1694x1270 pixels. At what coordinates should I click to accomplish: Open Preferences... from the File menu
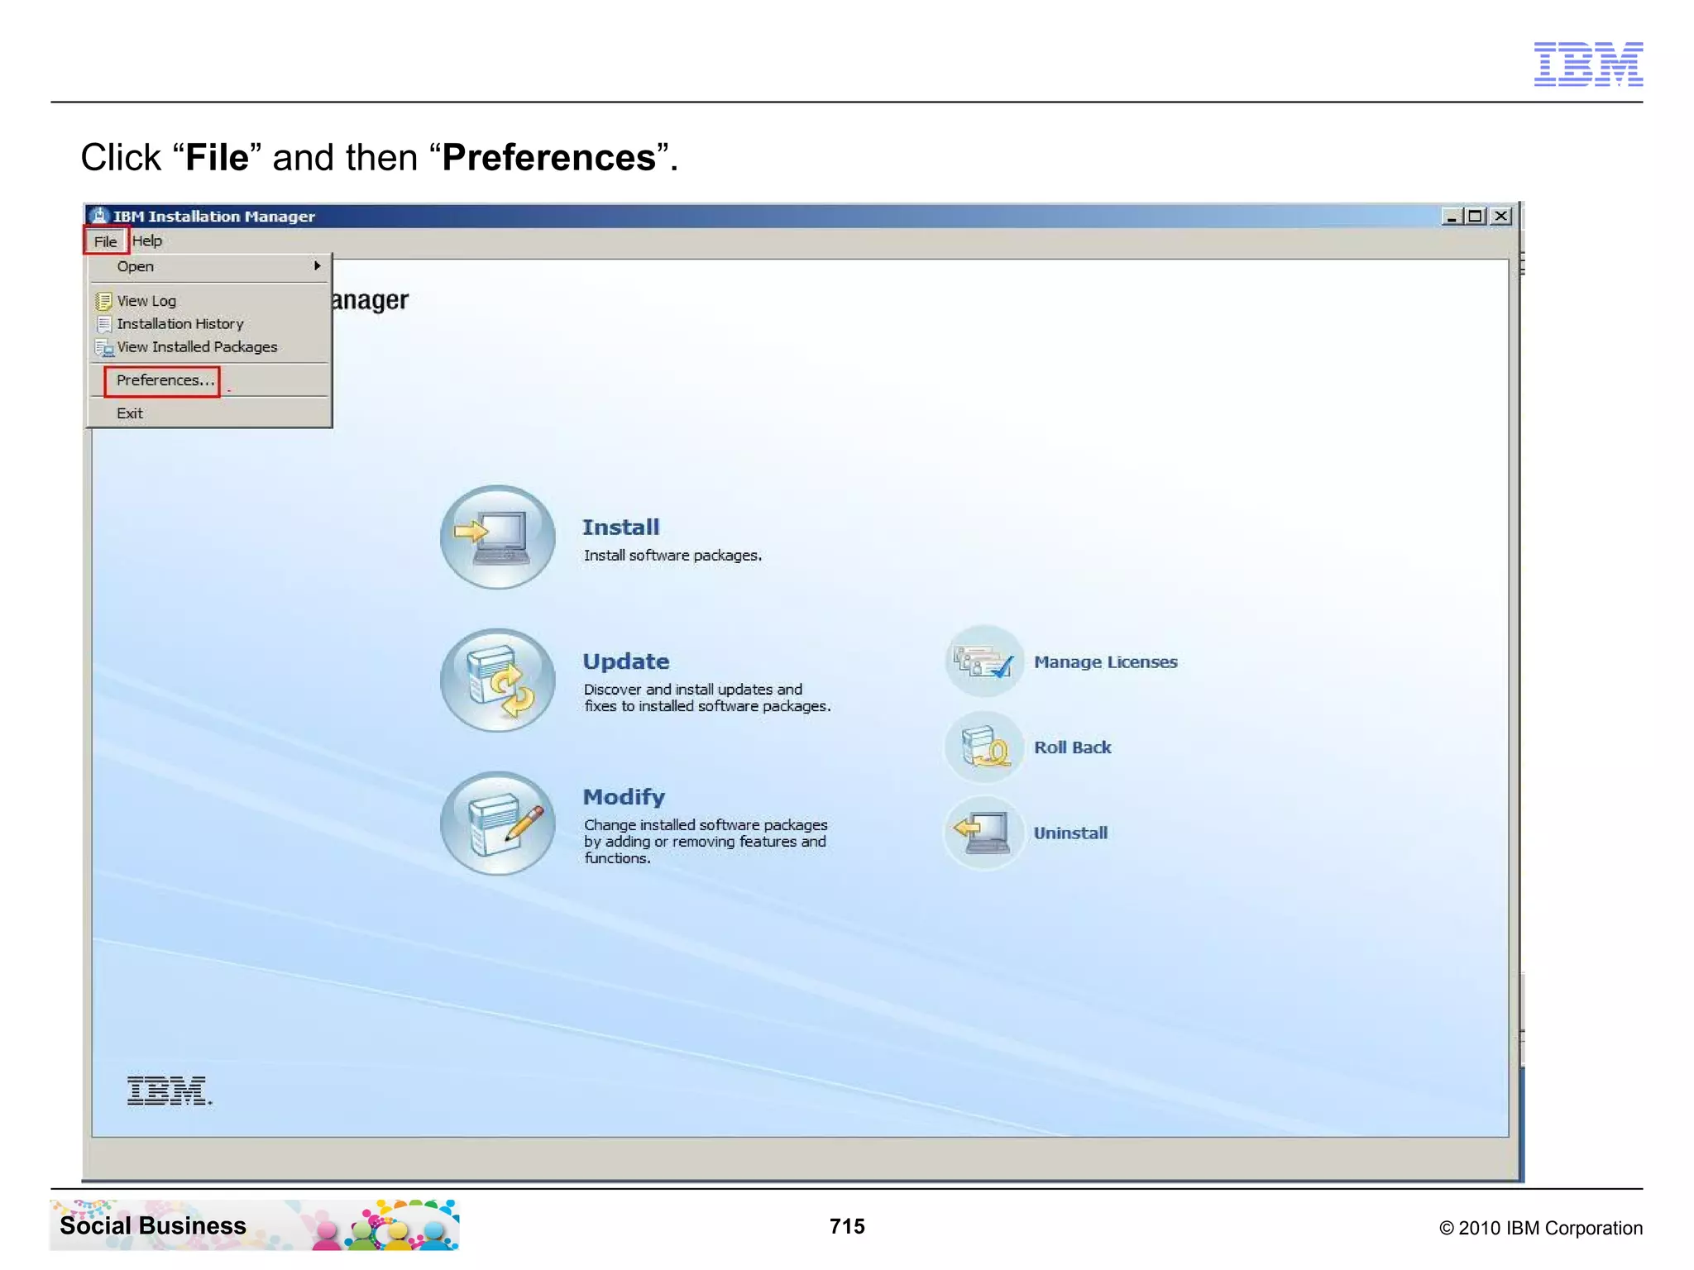[164, 380]
